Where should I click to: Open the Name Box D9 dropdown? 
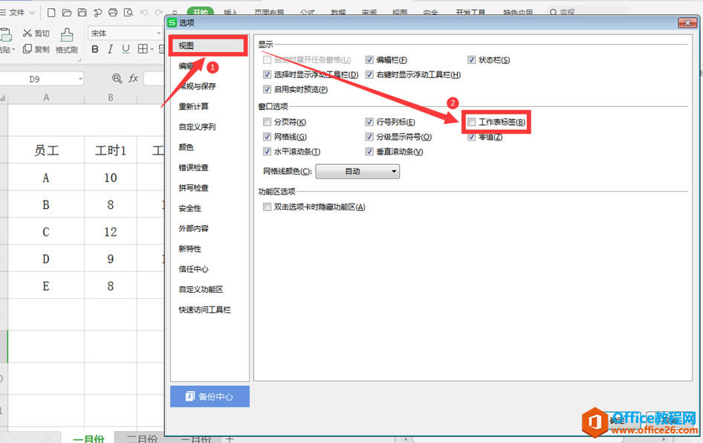point(80,79)
